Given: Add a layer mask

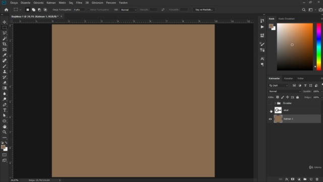Looking at the screenshot, I should [293, 179].
